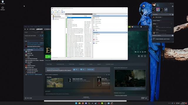Open Filter by State submenu arrow
This screenshot has width=188, height=105.
[x=127, y=21]
